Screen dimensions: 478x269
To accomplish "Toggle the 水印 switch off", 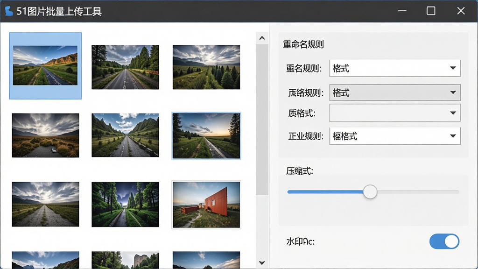I will (444, 241).
